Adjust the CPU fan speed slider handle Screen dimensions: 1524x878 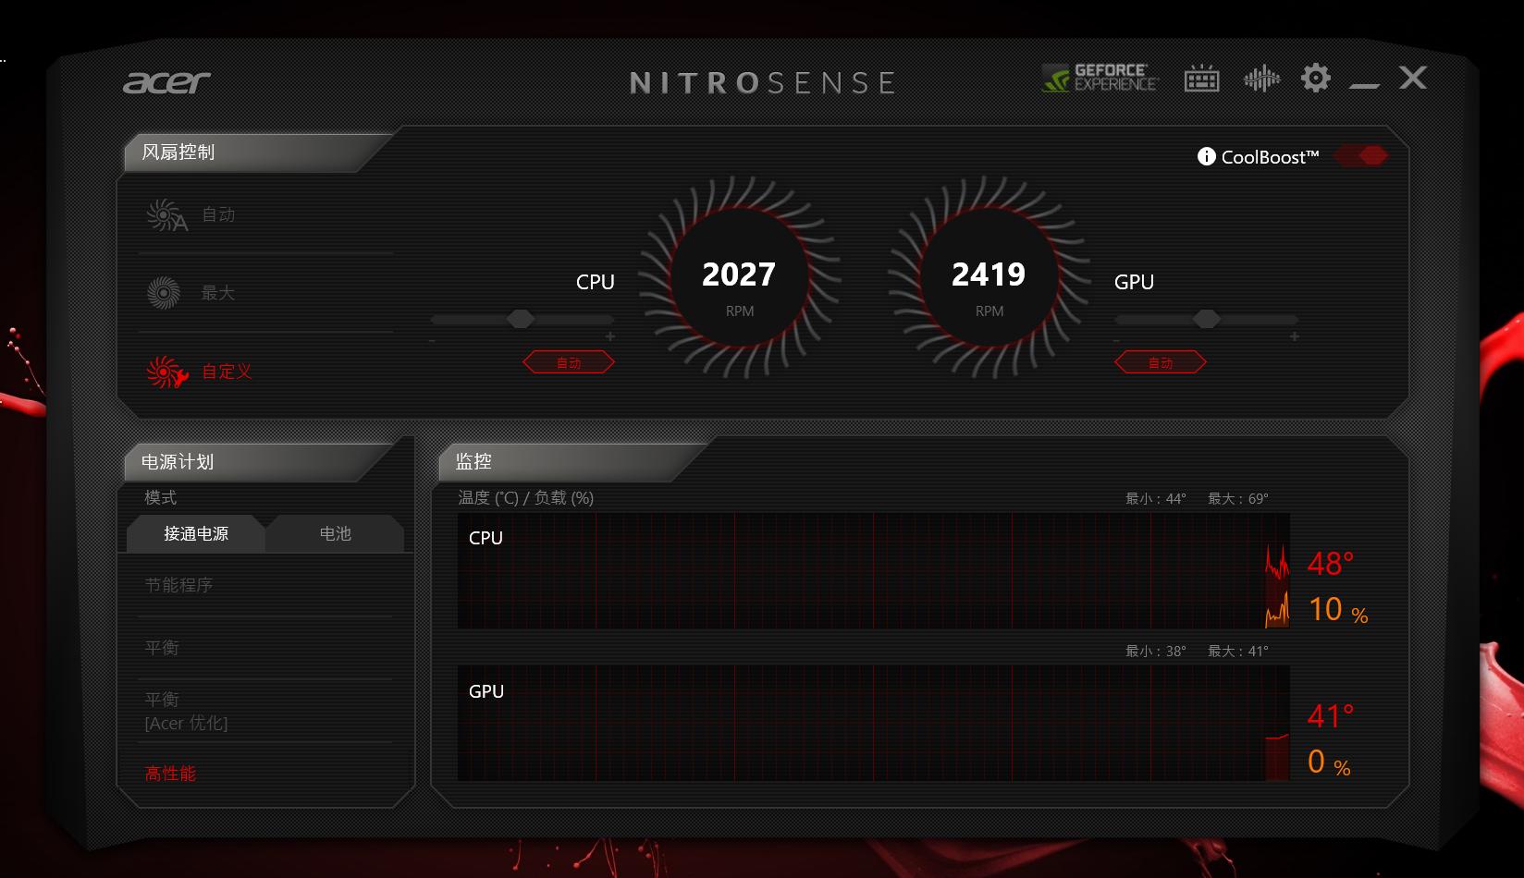click(521, 319)
